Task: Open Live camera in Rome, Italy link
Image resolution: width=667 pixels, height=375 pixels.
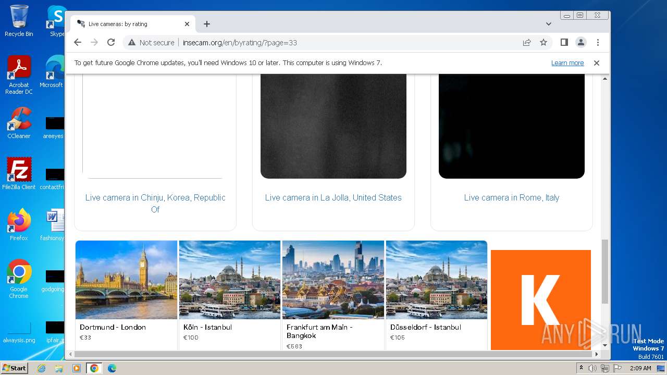Action: pos(512,197)
